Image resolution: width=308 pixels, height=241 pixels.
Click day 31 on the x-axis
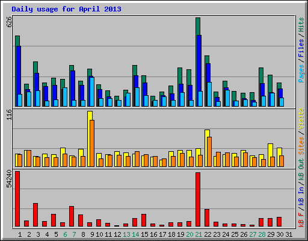[289, 234]
